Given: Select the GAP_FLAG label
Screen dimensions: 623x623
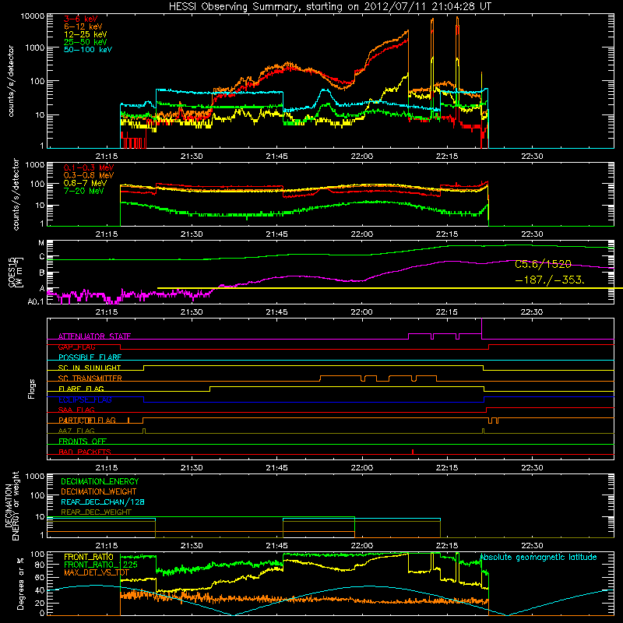Looking at the screenshot, I should point(76,347).
